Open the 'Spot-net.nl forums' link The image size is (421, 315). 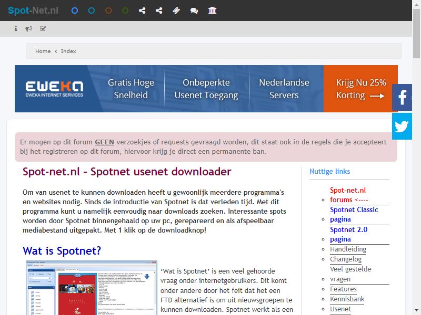pyautogui.click(x=349, y=195)
